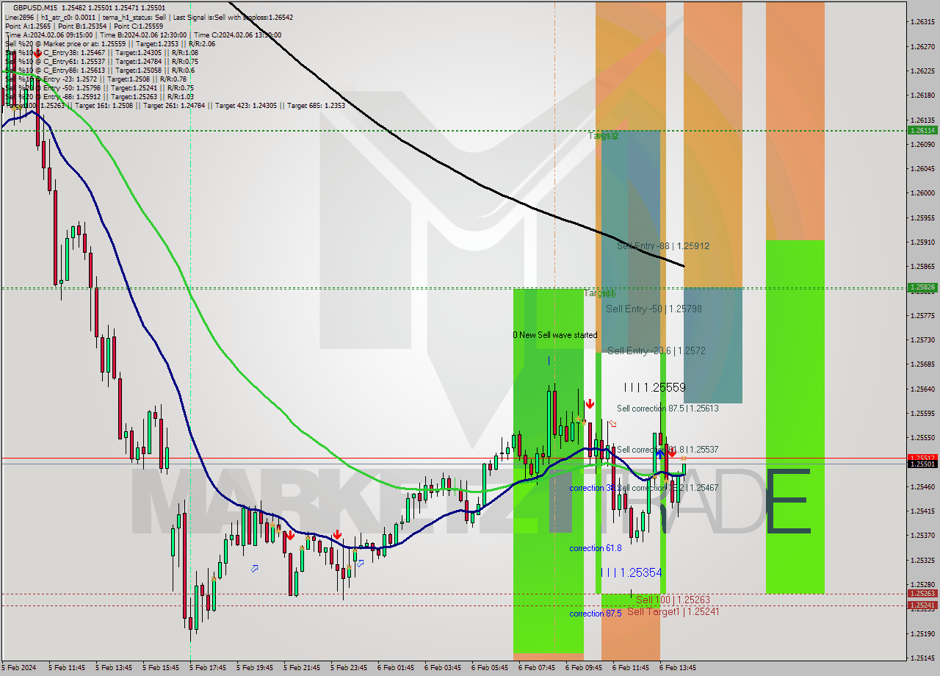The height and width of the screenshot is (676, 940).
Task: Click the red 1.25512 price tag on axis
Action: 923,458
